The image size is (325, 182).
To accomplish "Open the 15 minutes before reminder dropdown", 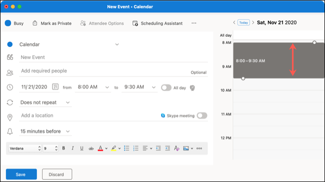I will tap(45, 131).
